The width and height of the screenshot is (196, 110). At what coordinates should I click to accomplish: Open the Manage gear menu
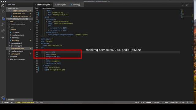click(x=3, y=98)
